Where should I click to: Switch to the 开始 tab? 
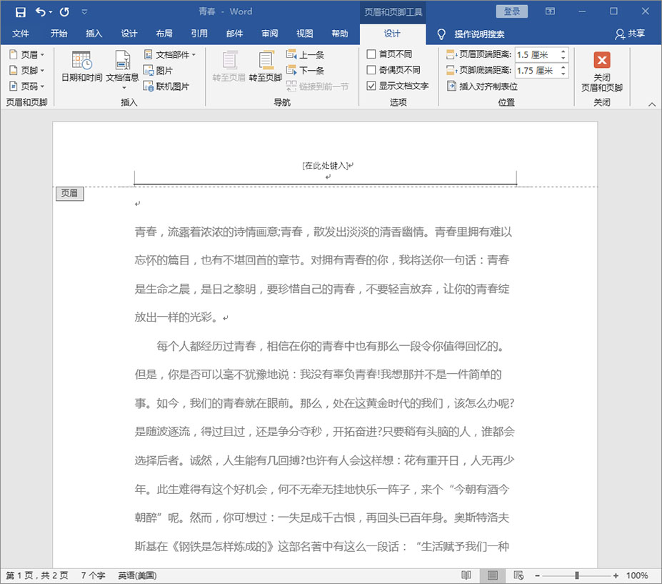tap(59, 34)
